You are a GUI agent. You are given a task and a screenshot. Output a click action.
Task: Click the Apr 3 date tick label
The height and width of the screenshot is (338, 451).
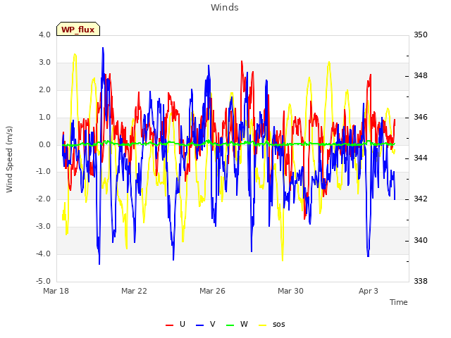[x=369, y=291]
